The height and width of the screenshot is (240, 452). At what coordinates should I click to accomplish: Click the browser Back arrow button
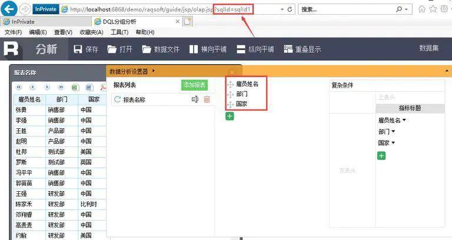pos(9,9)
